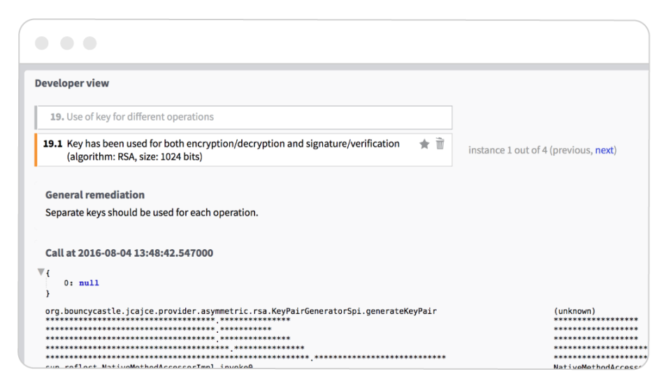671x388 pixels.
Task: Collapse the call details disclosure triangle
Action: pos(41,272)
